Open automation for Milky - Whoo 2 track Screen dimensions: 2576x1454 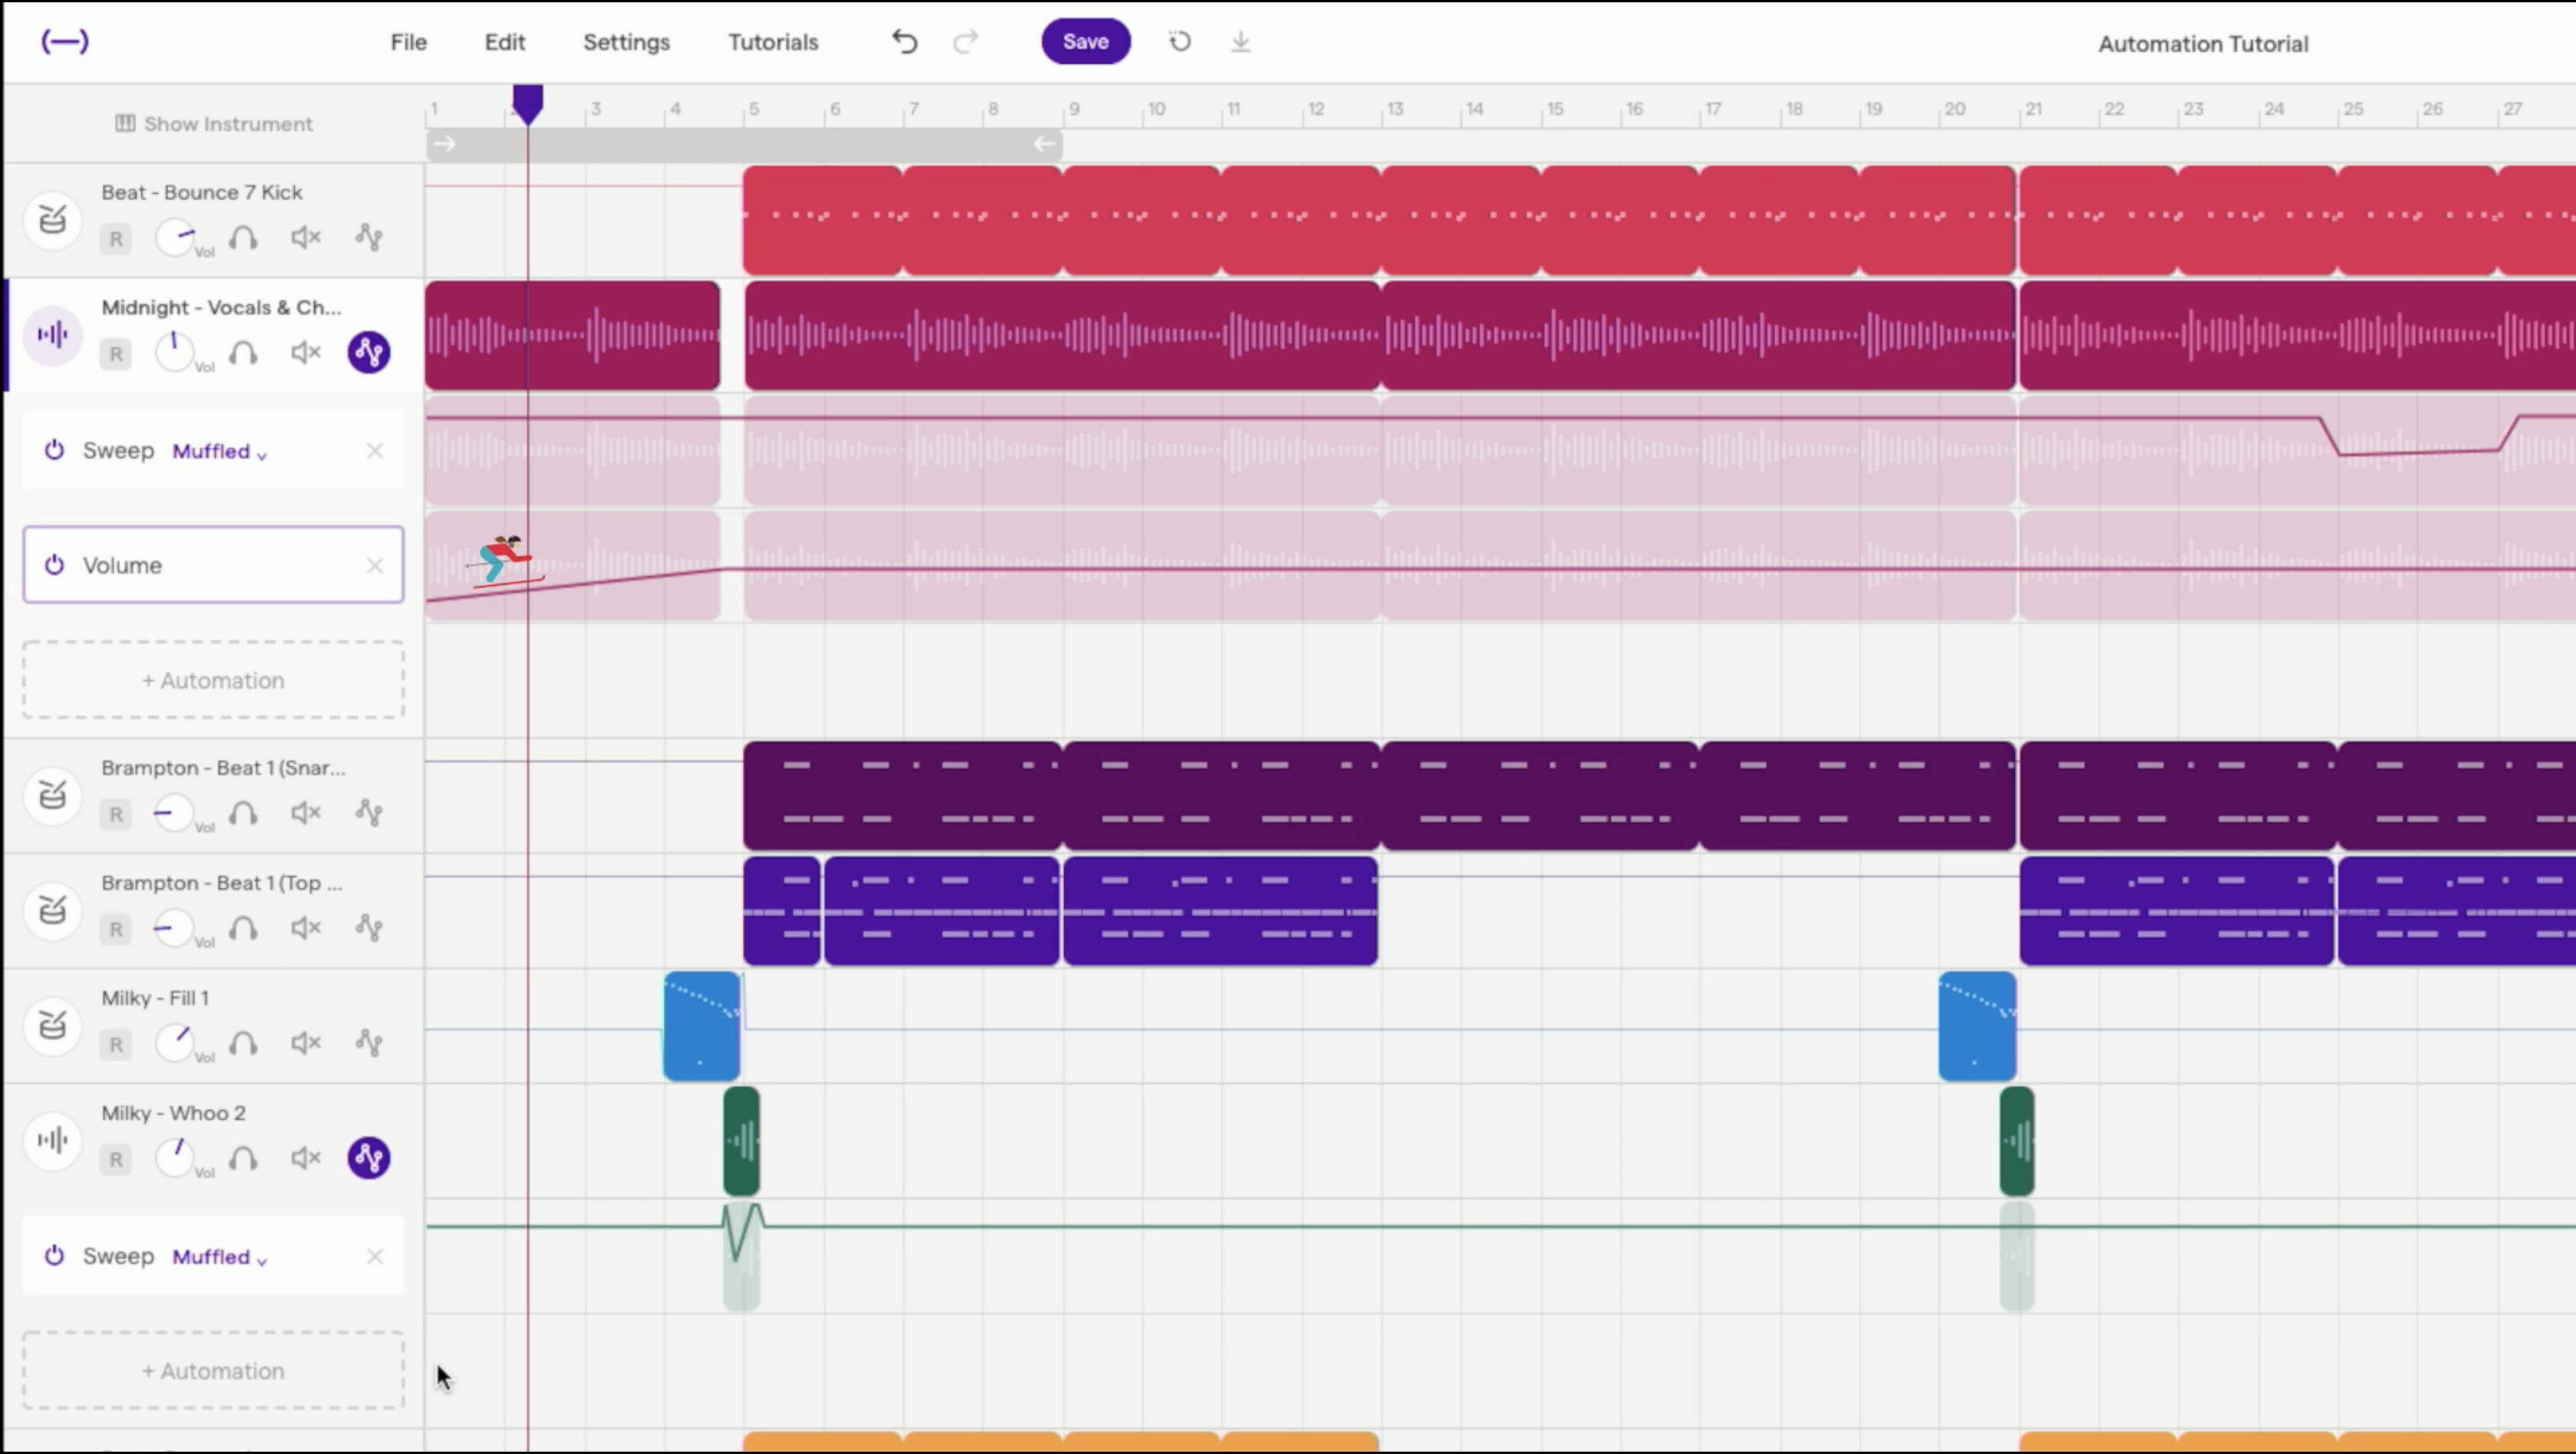tap(368, 1158)
